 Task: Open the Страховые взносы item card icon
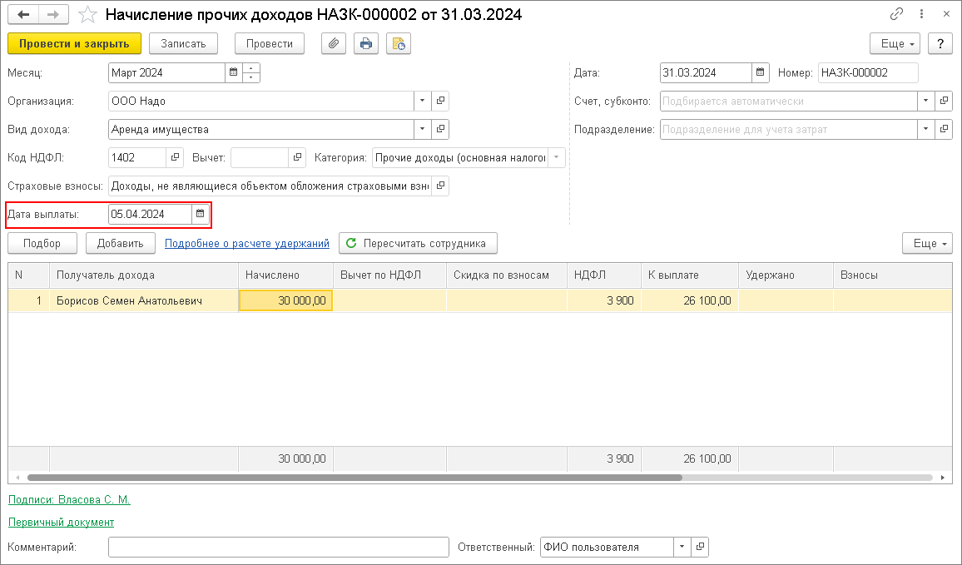pyautogui.click(x=440, y=186)
